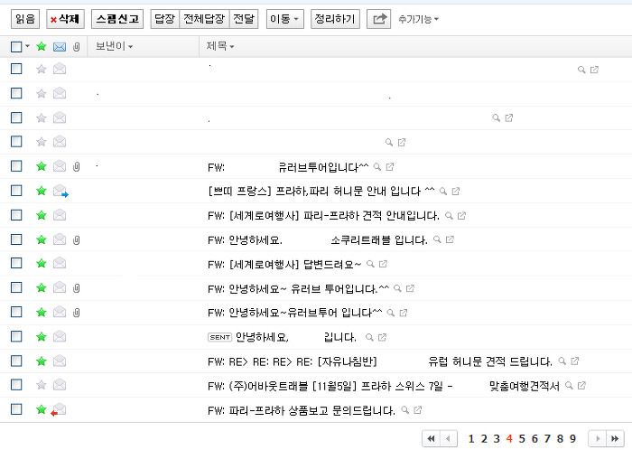The width and height of the screenshot is (632, 450).
Task: Click the paperclip attachment icon in header
Action: pyautogui.click(x=76, y=47)
